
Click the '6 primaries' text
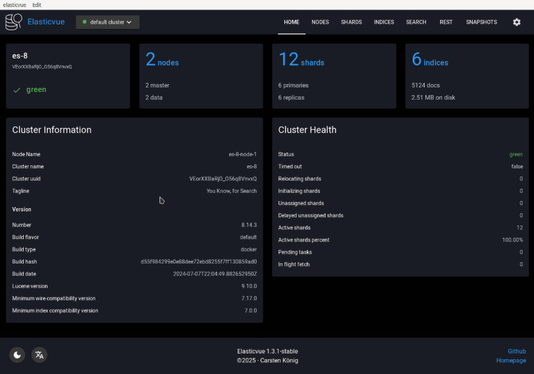(293, 85)
